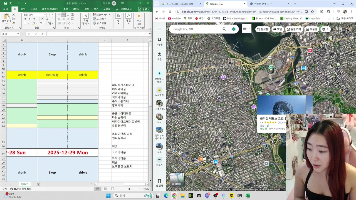Image resolution: width=356 pixels, height=200 pixels.
Task: Filter map by 즐길 거리 things to do
Action: tap(294, 29)
